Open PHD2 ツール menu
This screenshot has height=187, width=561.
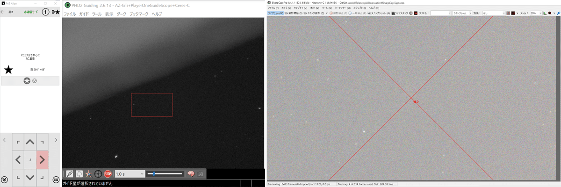pos(97,14)
